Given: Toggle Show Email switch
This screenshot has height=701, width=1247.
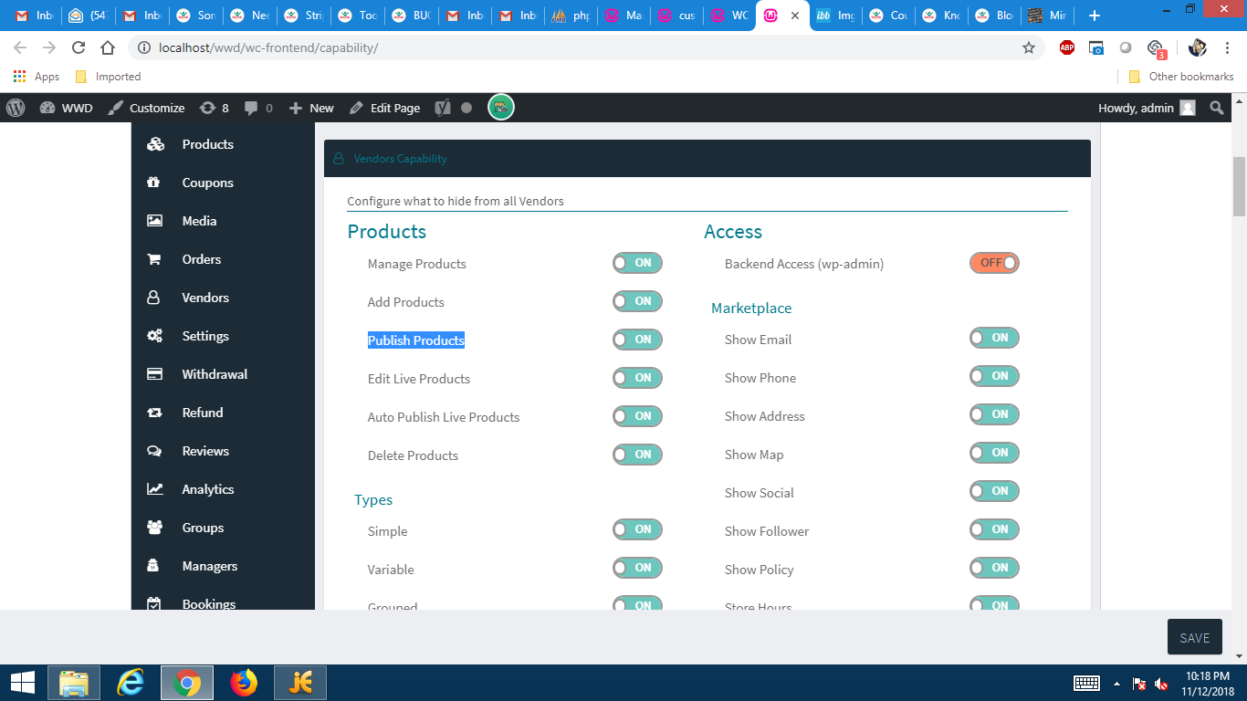Looking at the screenshot, I should tap(994, 338).
